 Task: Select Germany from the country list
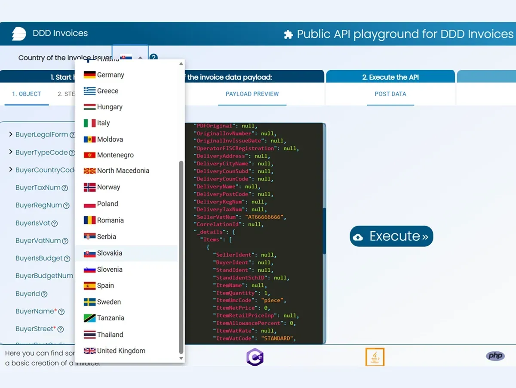pos(111,75)
